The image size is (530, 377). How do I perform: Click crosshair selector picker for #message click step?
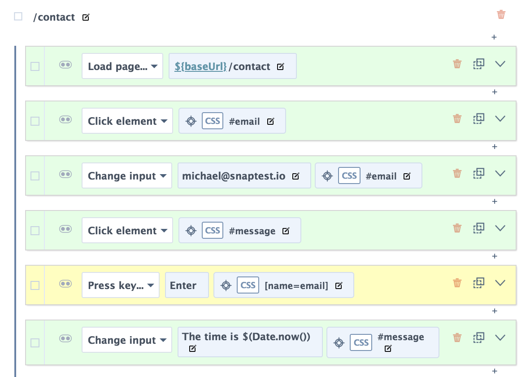tap(191, 231)
